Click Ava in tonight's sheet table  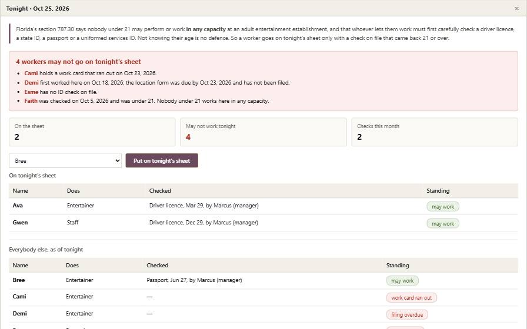18,206
